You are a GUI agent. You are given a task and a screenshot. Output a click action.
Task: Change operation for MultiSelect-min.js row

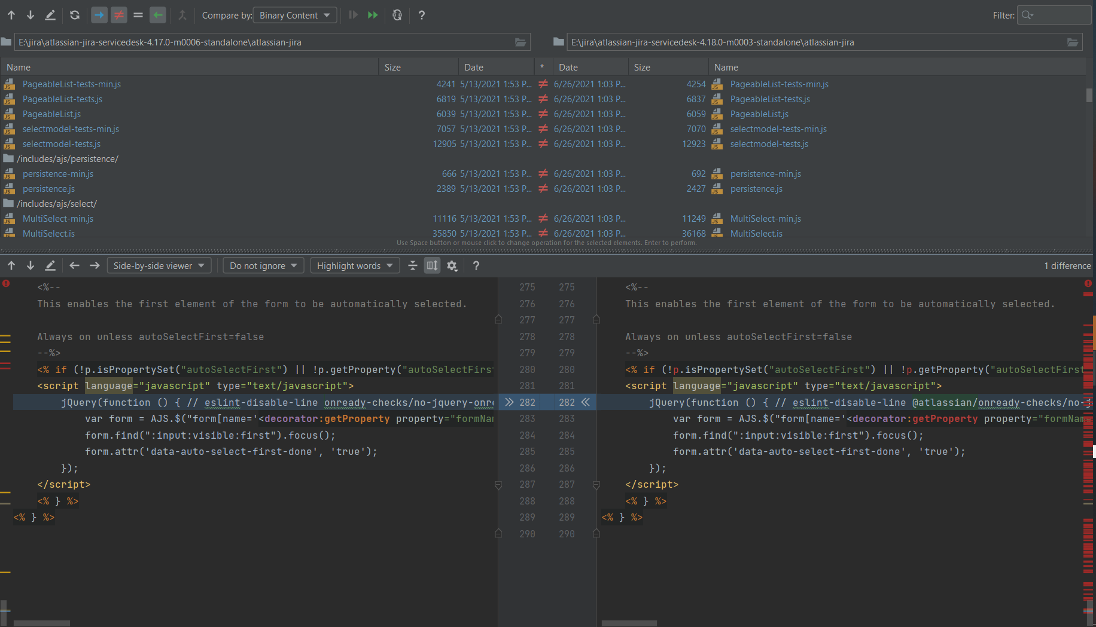click(x=543, y=219)
